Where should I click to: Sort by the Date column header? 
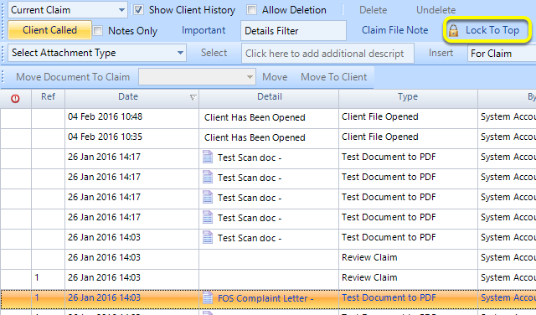132,99
